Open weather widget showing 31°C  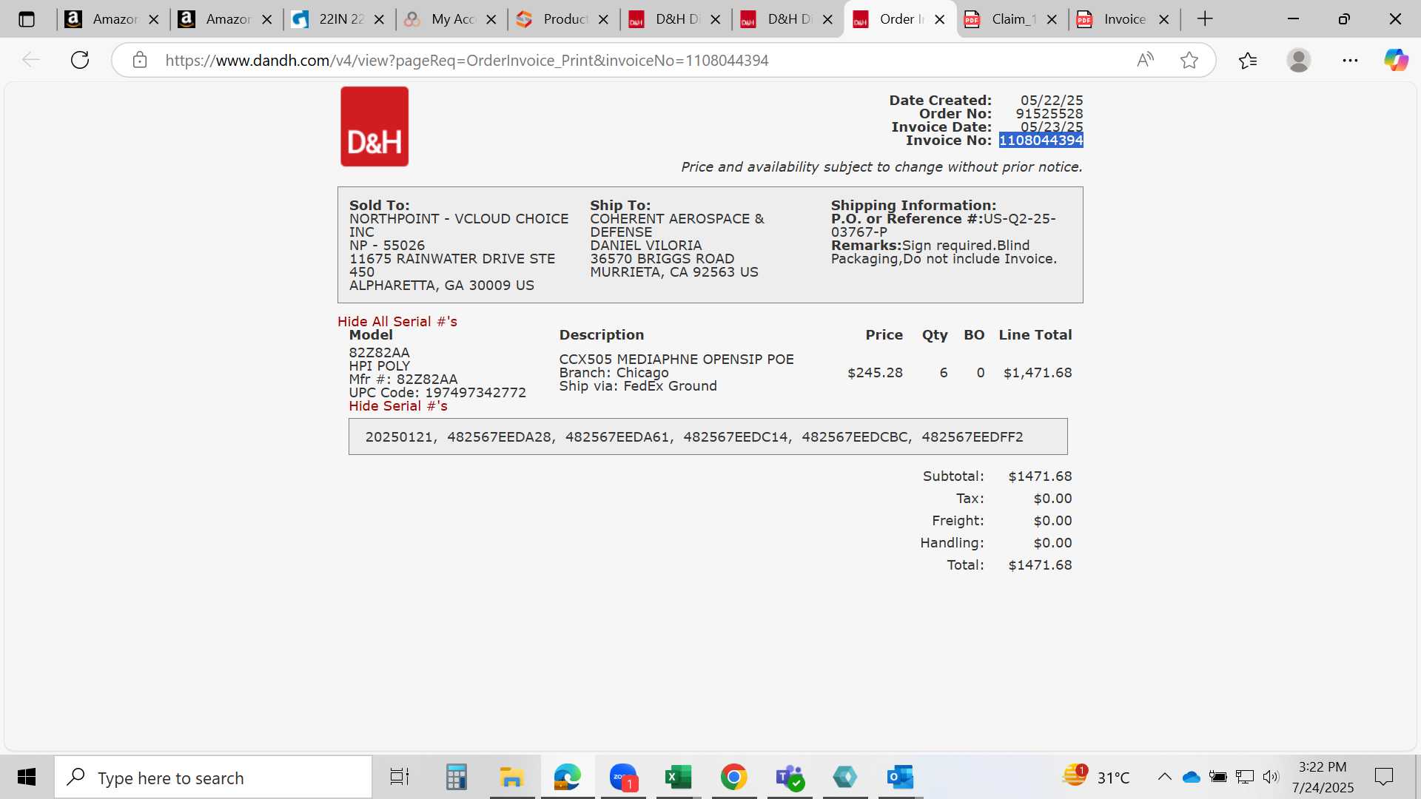point(1096,777)
